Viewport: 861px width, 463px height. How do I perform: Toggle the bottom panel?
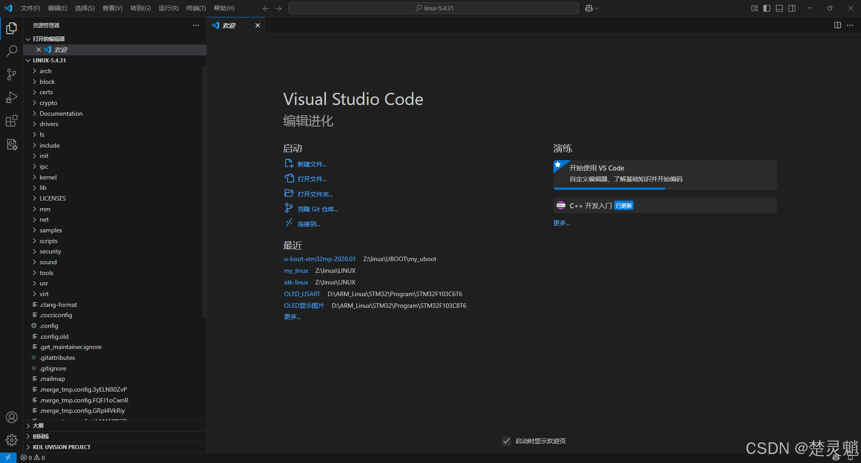click(x=779, y=9)
